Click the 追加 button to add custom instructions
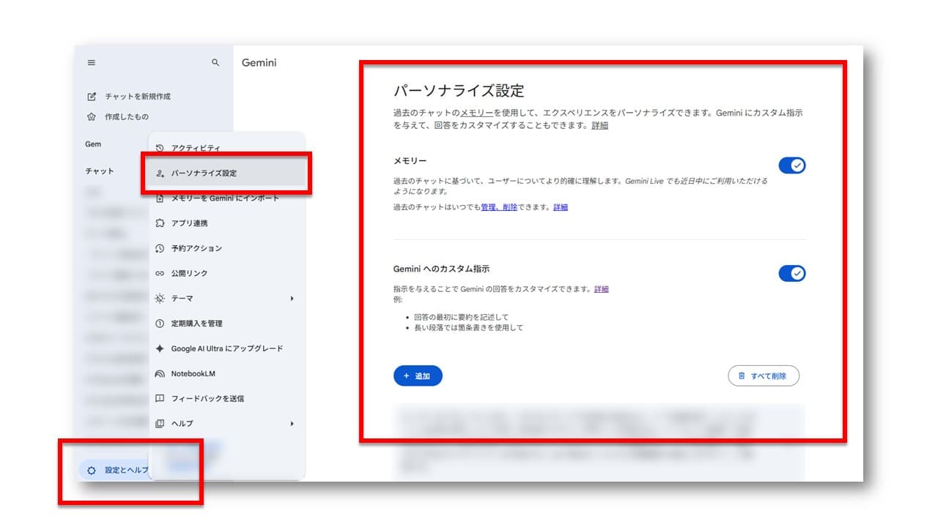The image size is (938, 527). point(418,375)
